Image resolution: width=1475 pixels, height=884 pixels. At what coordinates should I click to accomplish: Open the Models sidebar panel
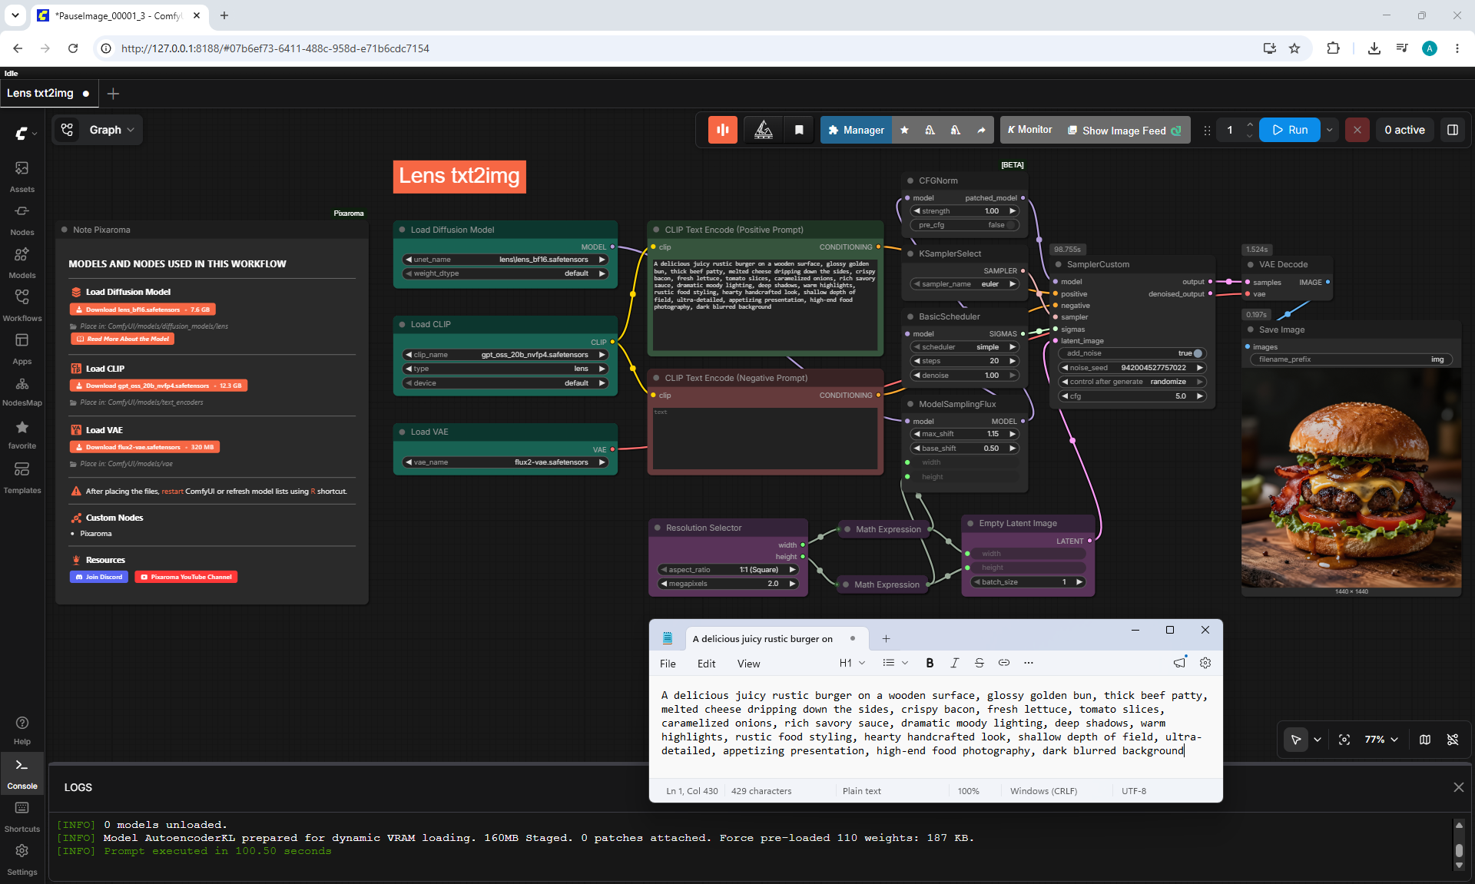click(22, 262)
